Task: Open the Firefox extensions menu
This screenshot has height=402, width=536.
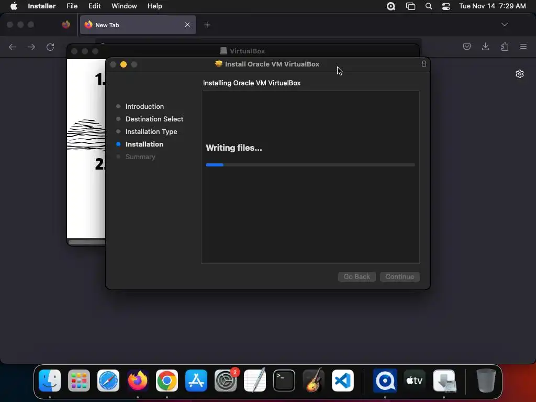Action: point(505,47)
